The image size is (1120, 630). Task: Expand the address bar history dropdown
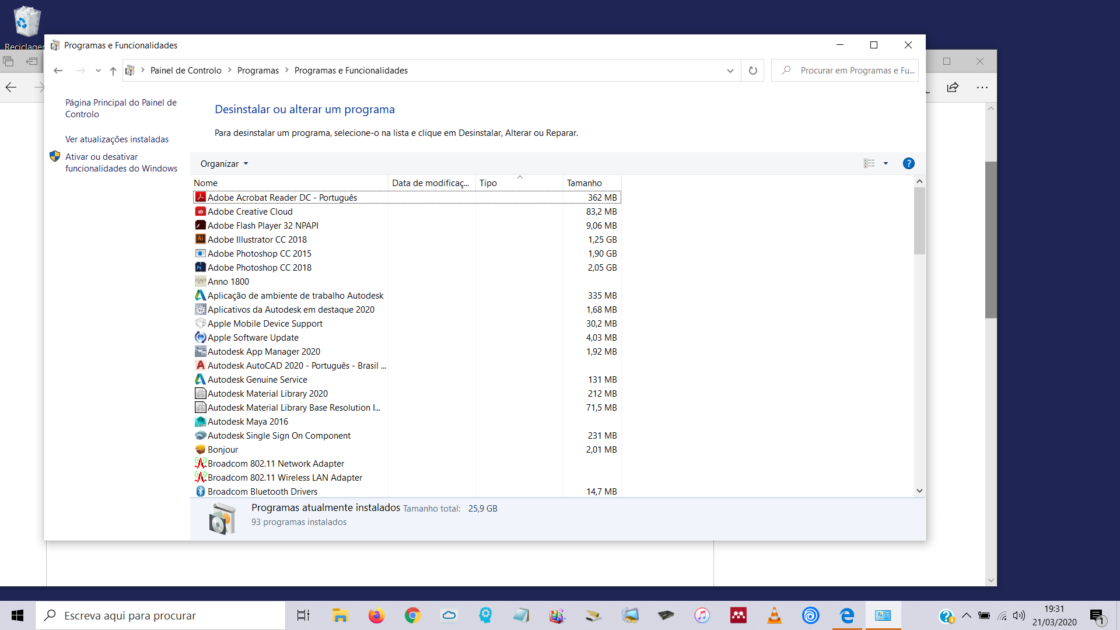point(730,71)
